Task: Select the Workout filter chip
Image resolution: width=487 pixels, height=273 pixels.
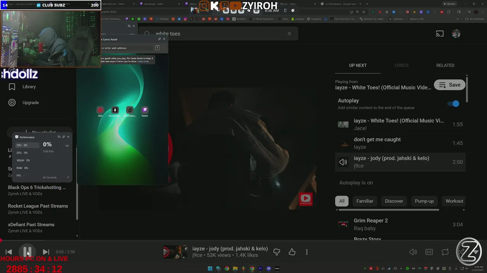Action: tap(454, 201)
